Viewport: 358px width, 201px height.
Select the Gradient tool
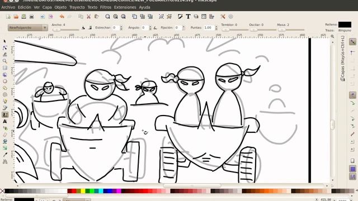tap(5, 148)
